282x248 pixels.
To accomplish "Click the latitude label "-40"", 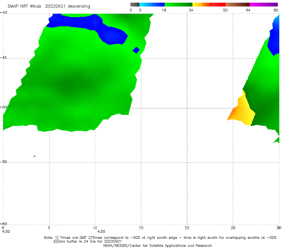I will [x=3, y=13].
